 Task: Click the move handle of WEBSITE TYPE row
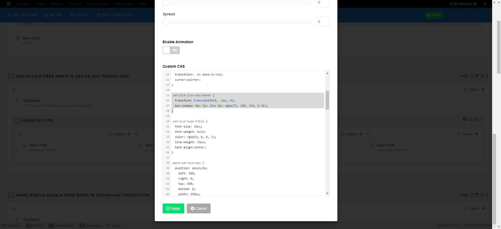click(x=18, y=120)
